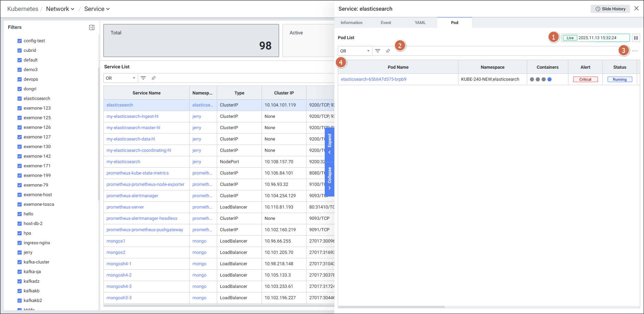Viewport: 644px width, 314px height.
Task: Toggle the elasticsearch filter checkbox
Action: [x=20, y=99]
